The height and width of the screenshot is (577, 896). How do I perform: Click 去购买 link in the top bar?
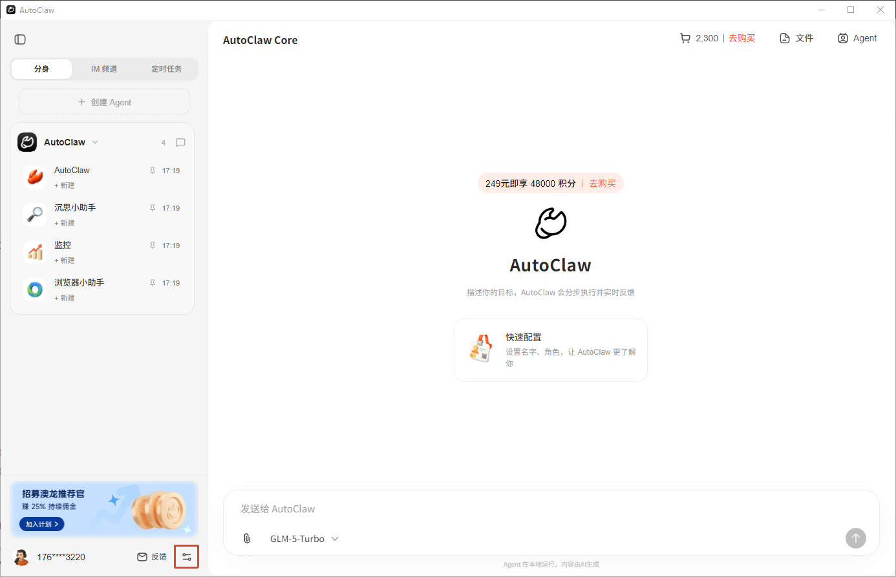coord(741,38)
